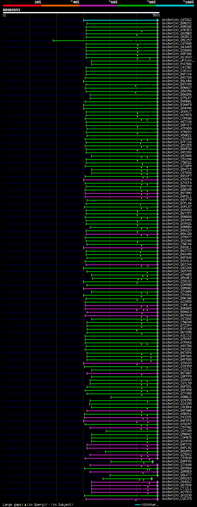Click the orange ~40% identity legend segment
Screen dimensions: 197x507
pyautogui.click(x=60, y=6)
